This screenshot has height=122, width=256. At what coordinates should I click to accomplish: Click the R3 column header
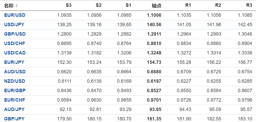point(249,5)
